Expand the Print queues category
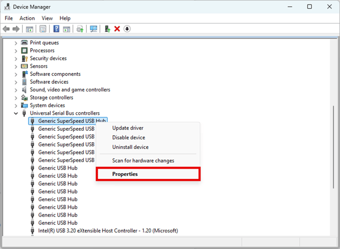This screenshot has height=249, width=340. point(16,43)
